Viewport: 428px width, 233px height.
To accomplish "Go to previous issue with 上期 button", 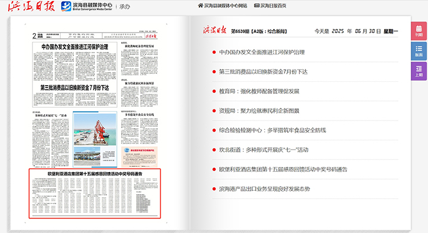I will coord(419,71).
